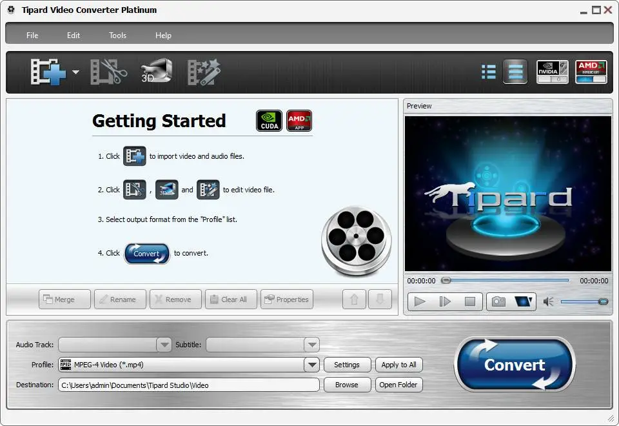Open the snapshot folder dropdown

[x=524, y=301]
